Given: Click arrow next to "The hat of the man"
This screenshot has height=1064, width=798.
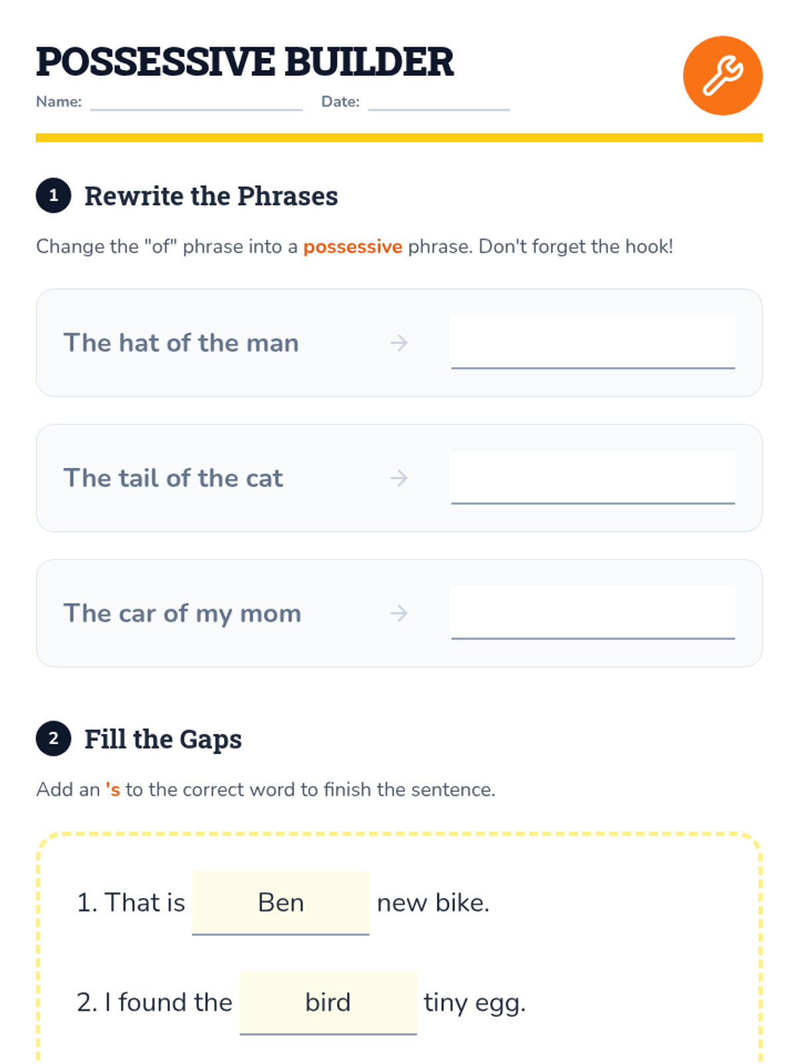Looking at the screenshot, I should 399,342.
